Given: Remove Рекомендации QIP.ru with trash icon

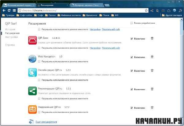Looking at the screenshot, I should tap(152, 89).
